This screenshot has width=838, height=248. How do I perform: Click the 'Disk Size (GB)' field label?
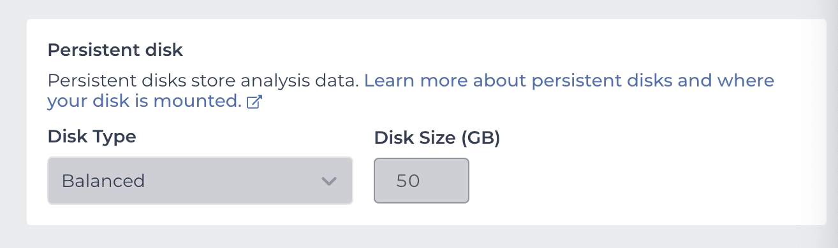point(437,137)
